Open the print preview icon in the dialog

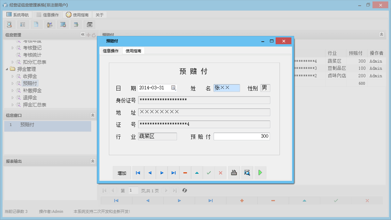(247, 173)
